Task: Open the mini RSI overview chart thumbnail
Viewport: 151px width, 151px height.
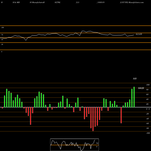Action: tap(75, 145)
